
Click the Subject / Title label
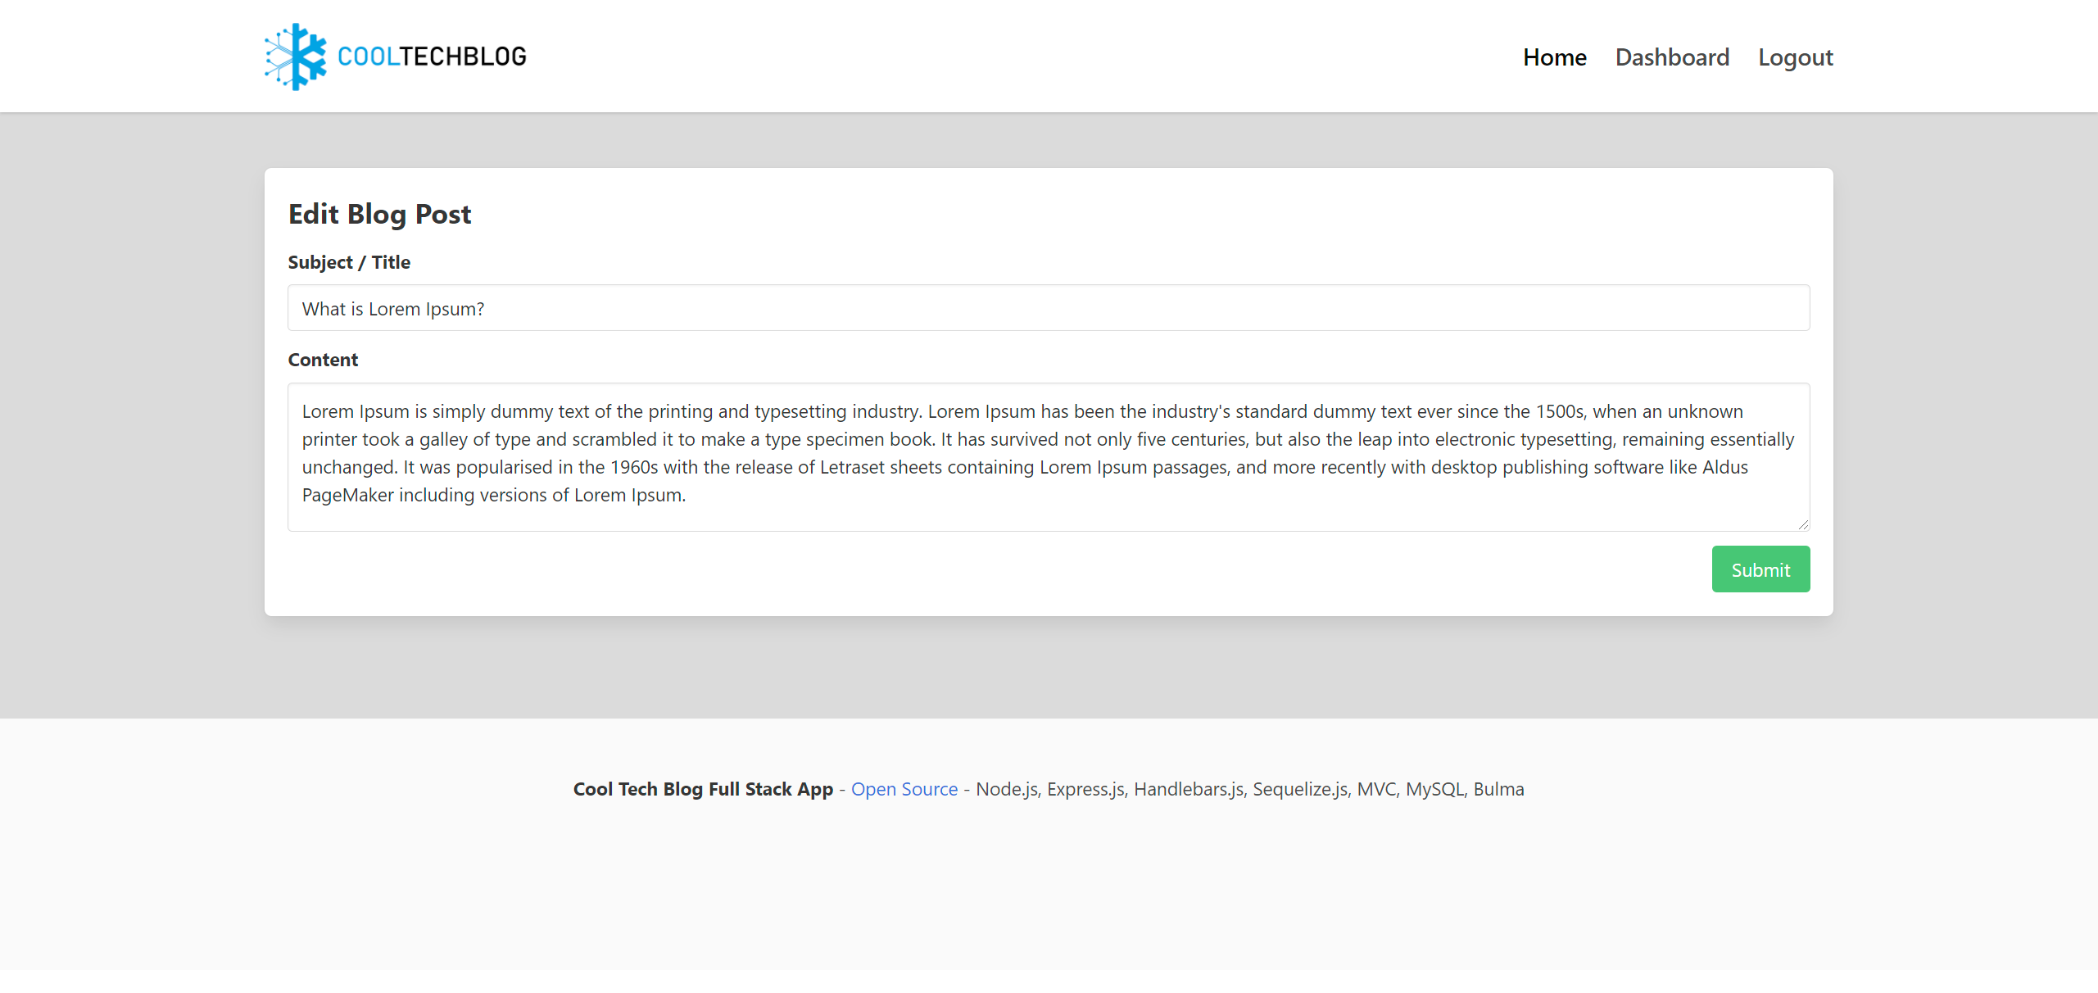click(x=349, y=262)
